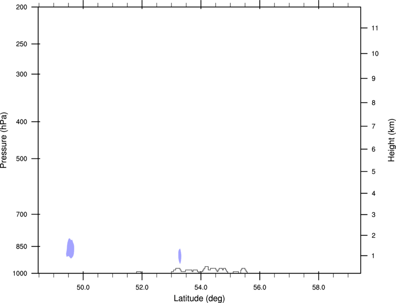Click the 'Pressure (hPa)' axis title
The height and width of the screenshot is (303, 396).
tap(4, 140)
